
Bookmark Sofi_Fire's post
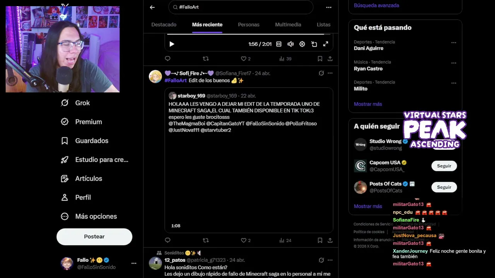pyautogui.click(x=320, y=240)
